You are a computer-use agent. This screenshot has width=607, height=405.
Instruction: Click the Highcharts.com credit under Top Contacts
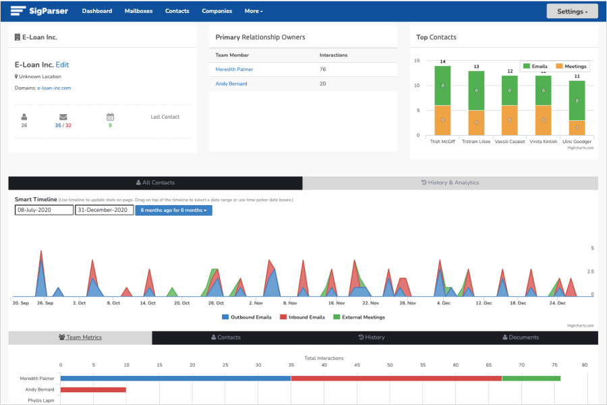coord(580,148)
